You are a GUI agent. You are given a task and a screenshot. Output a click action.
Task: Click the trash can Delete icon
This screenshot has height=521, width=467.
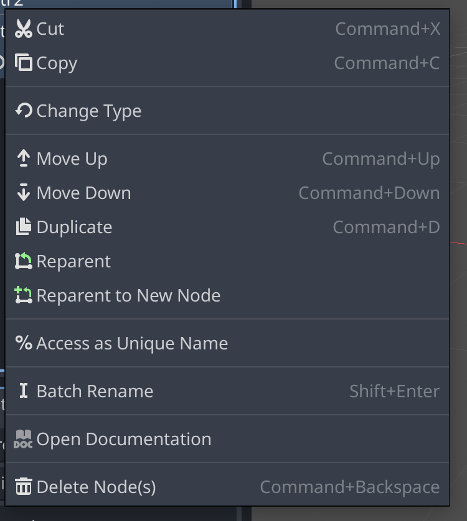pyautogui.click(x=23, y=487)
